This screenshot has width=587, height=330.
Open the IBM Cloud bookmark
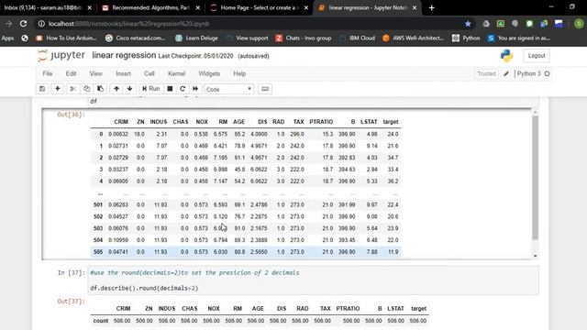[357, 38]
